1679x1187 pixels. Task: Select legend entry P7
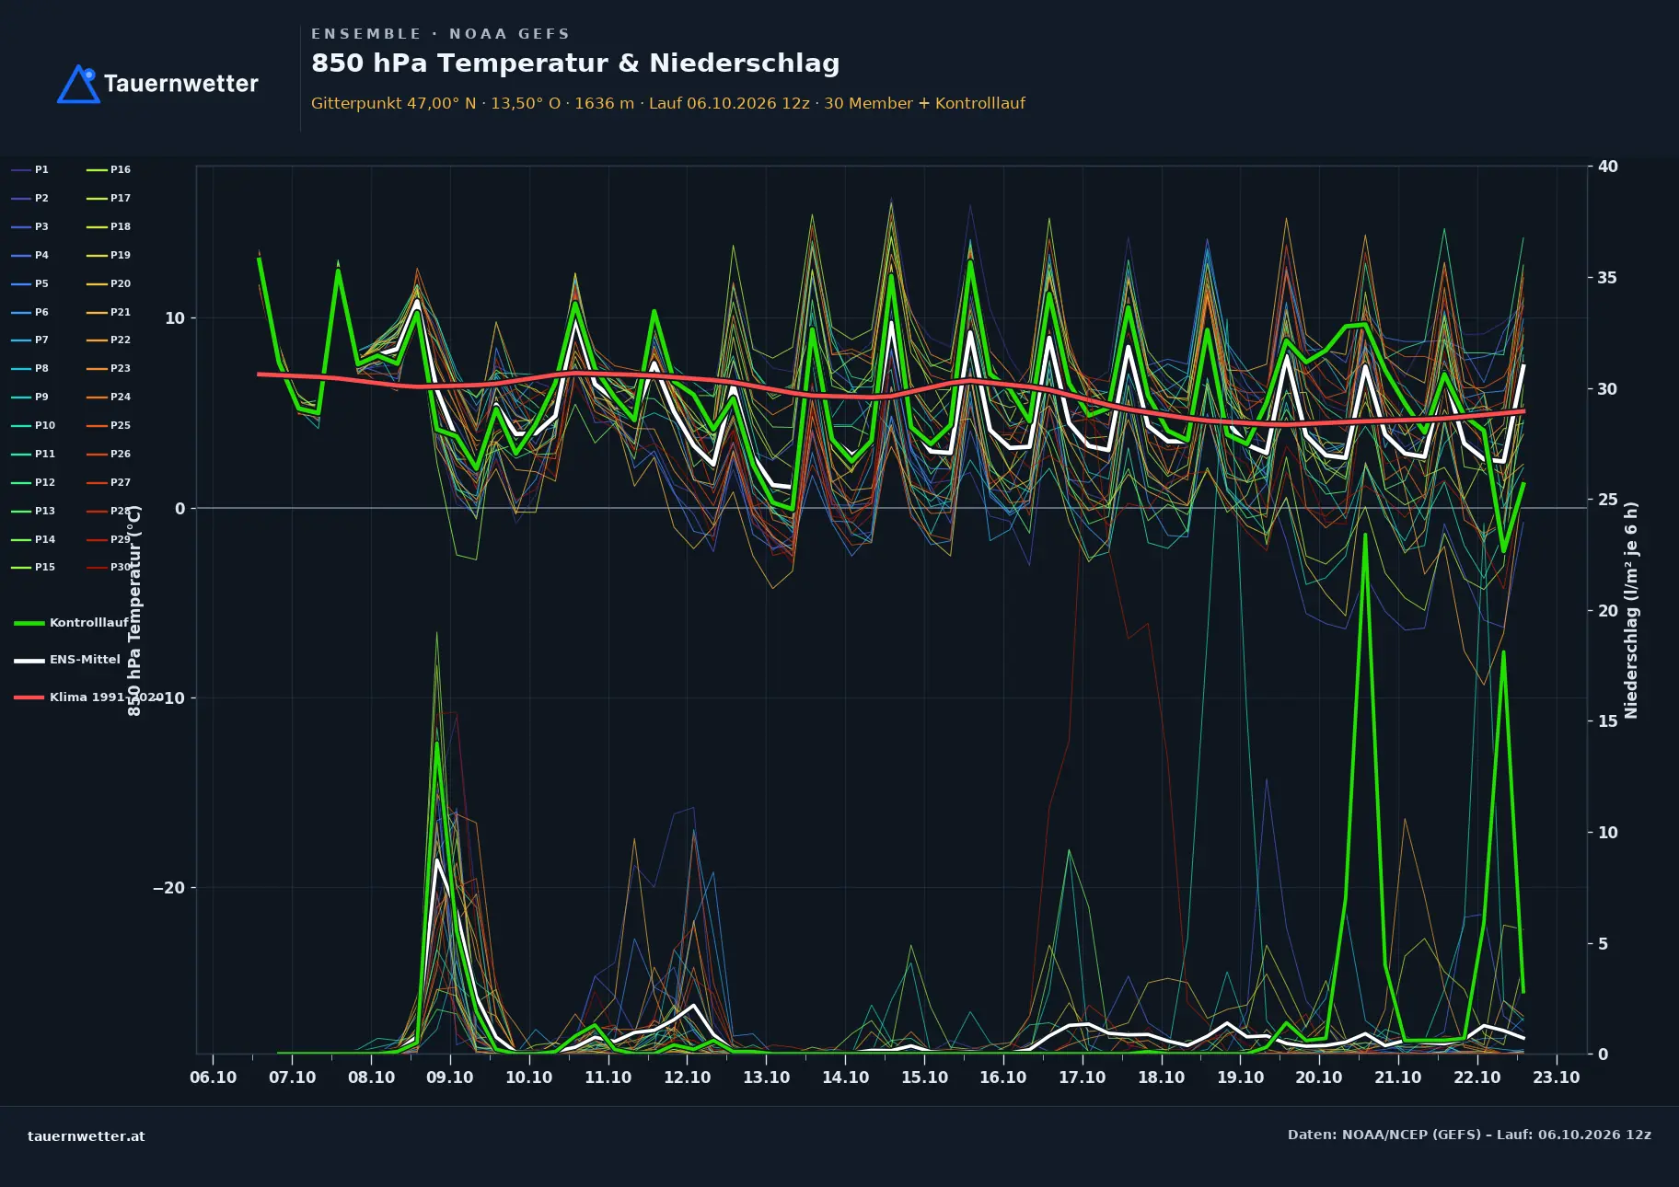pos(30,340)
